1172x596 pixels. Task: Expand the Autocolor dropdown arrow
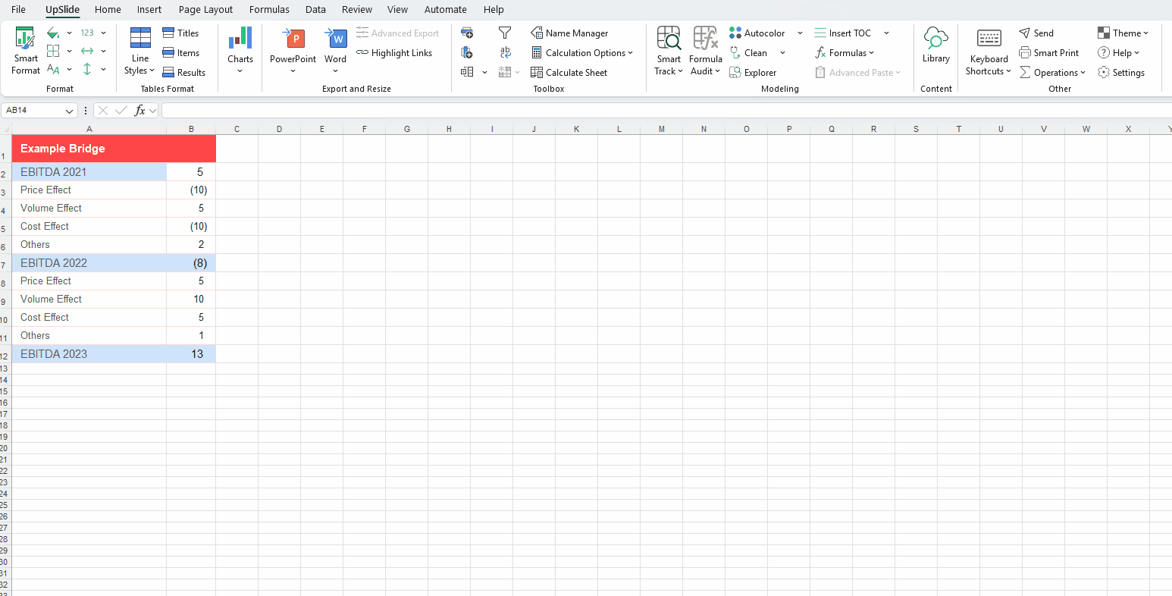click(x=800, y=33)
